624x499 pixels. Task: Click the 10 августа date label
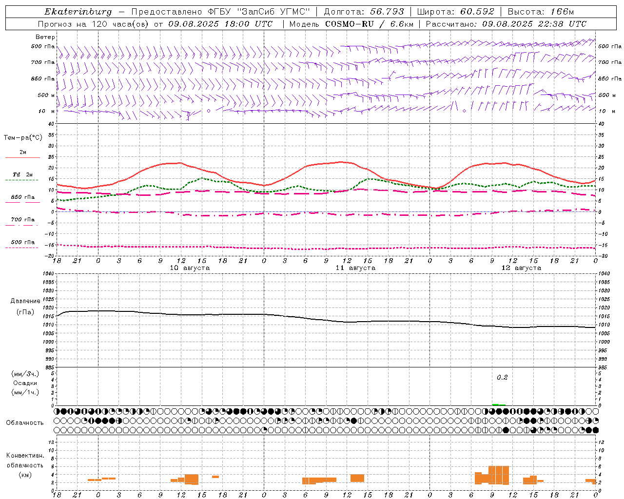pos(190,268)
